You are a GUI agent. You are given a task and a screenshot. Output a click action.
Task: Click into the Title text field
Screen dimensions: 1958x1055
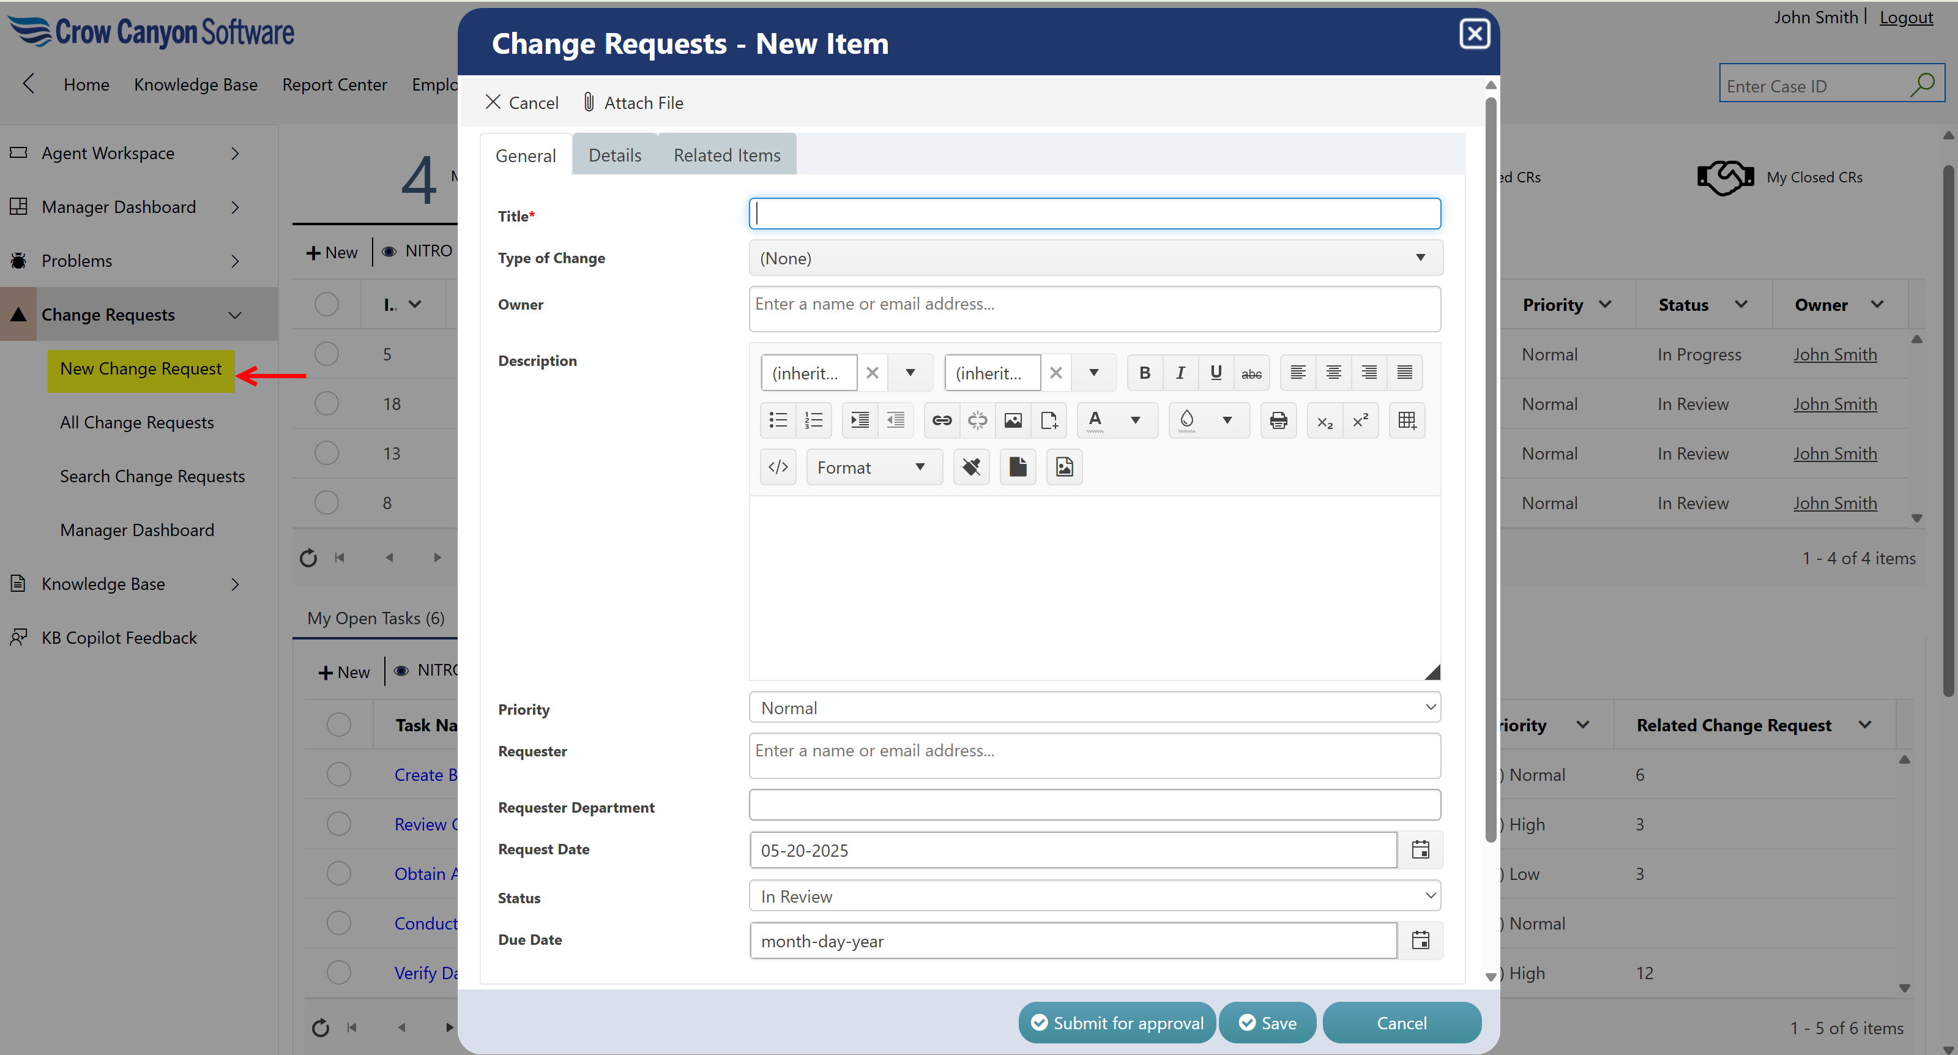point(1095,214)
